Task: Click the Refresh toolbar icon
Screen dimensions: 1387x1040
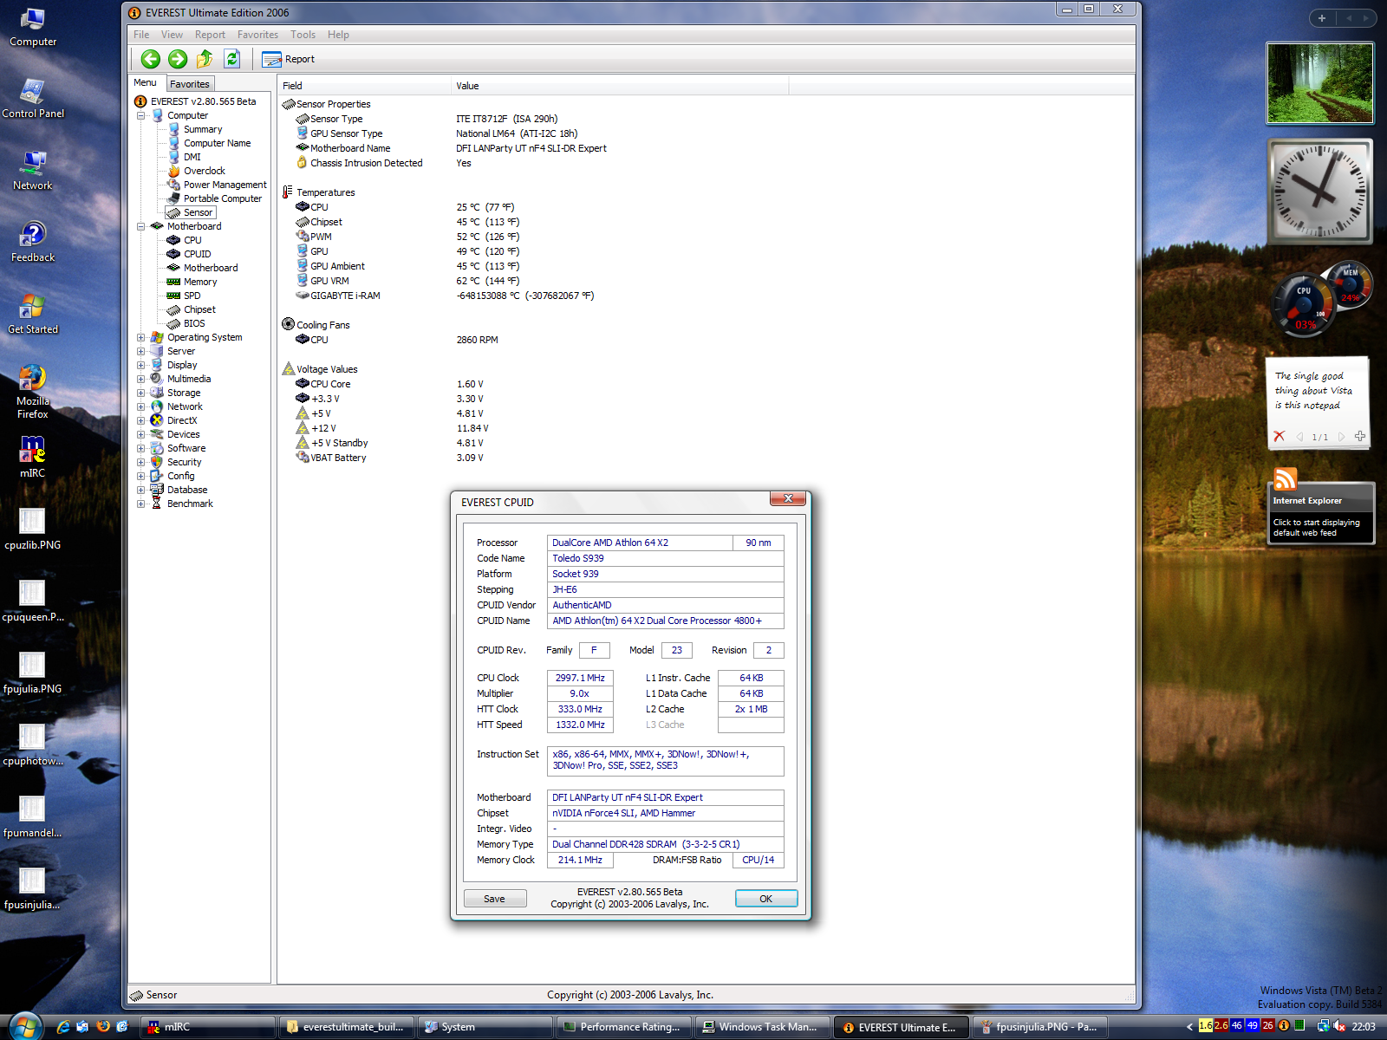Action: click(x=231, y=59)
